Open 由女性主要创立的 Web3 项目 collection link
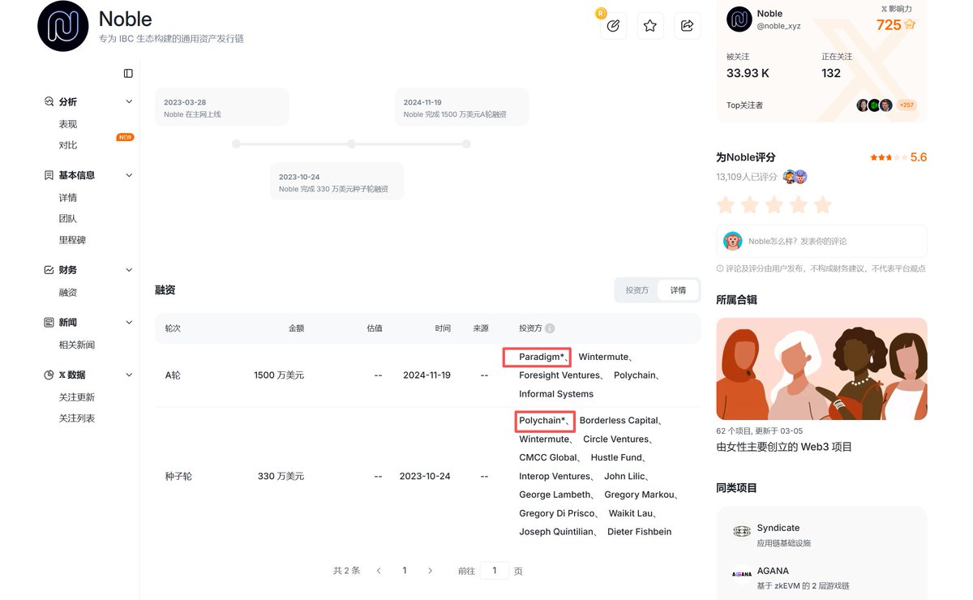Image resolution: width=973 pixels, height=600 pixels. coord(784,447)
